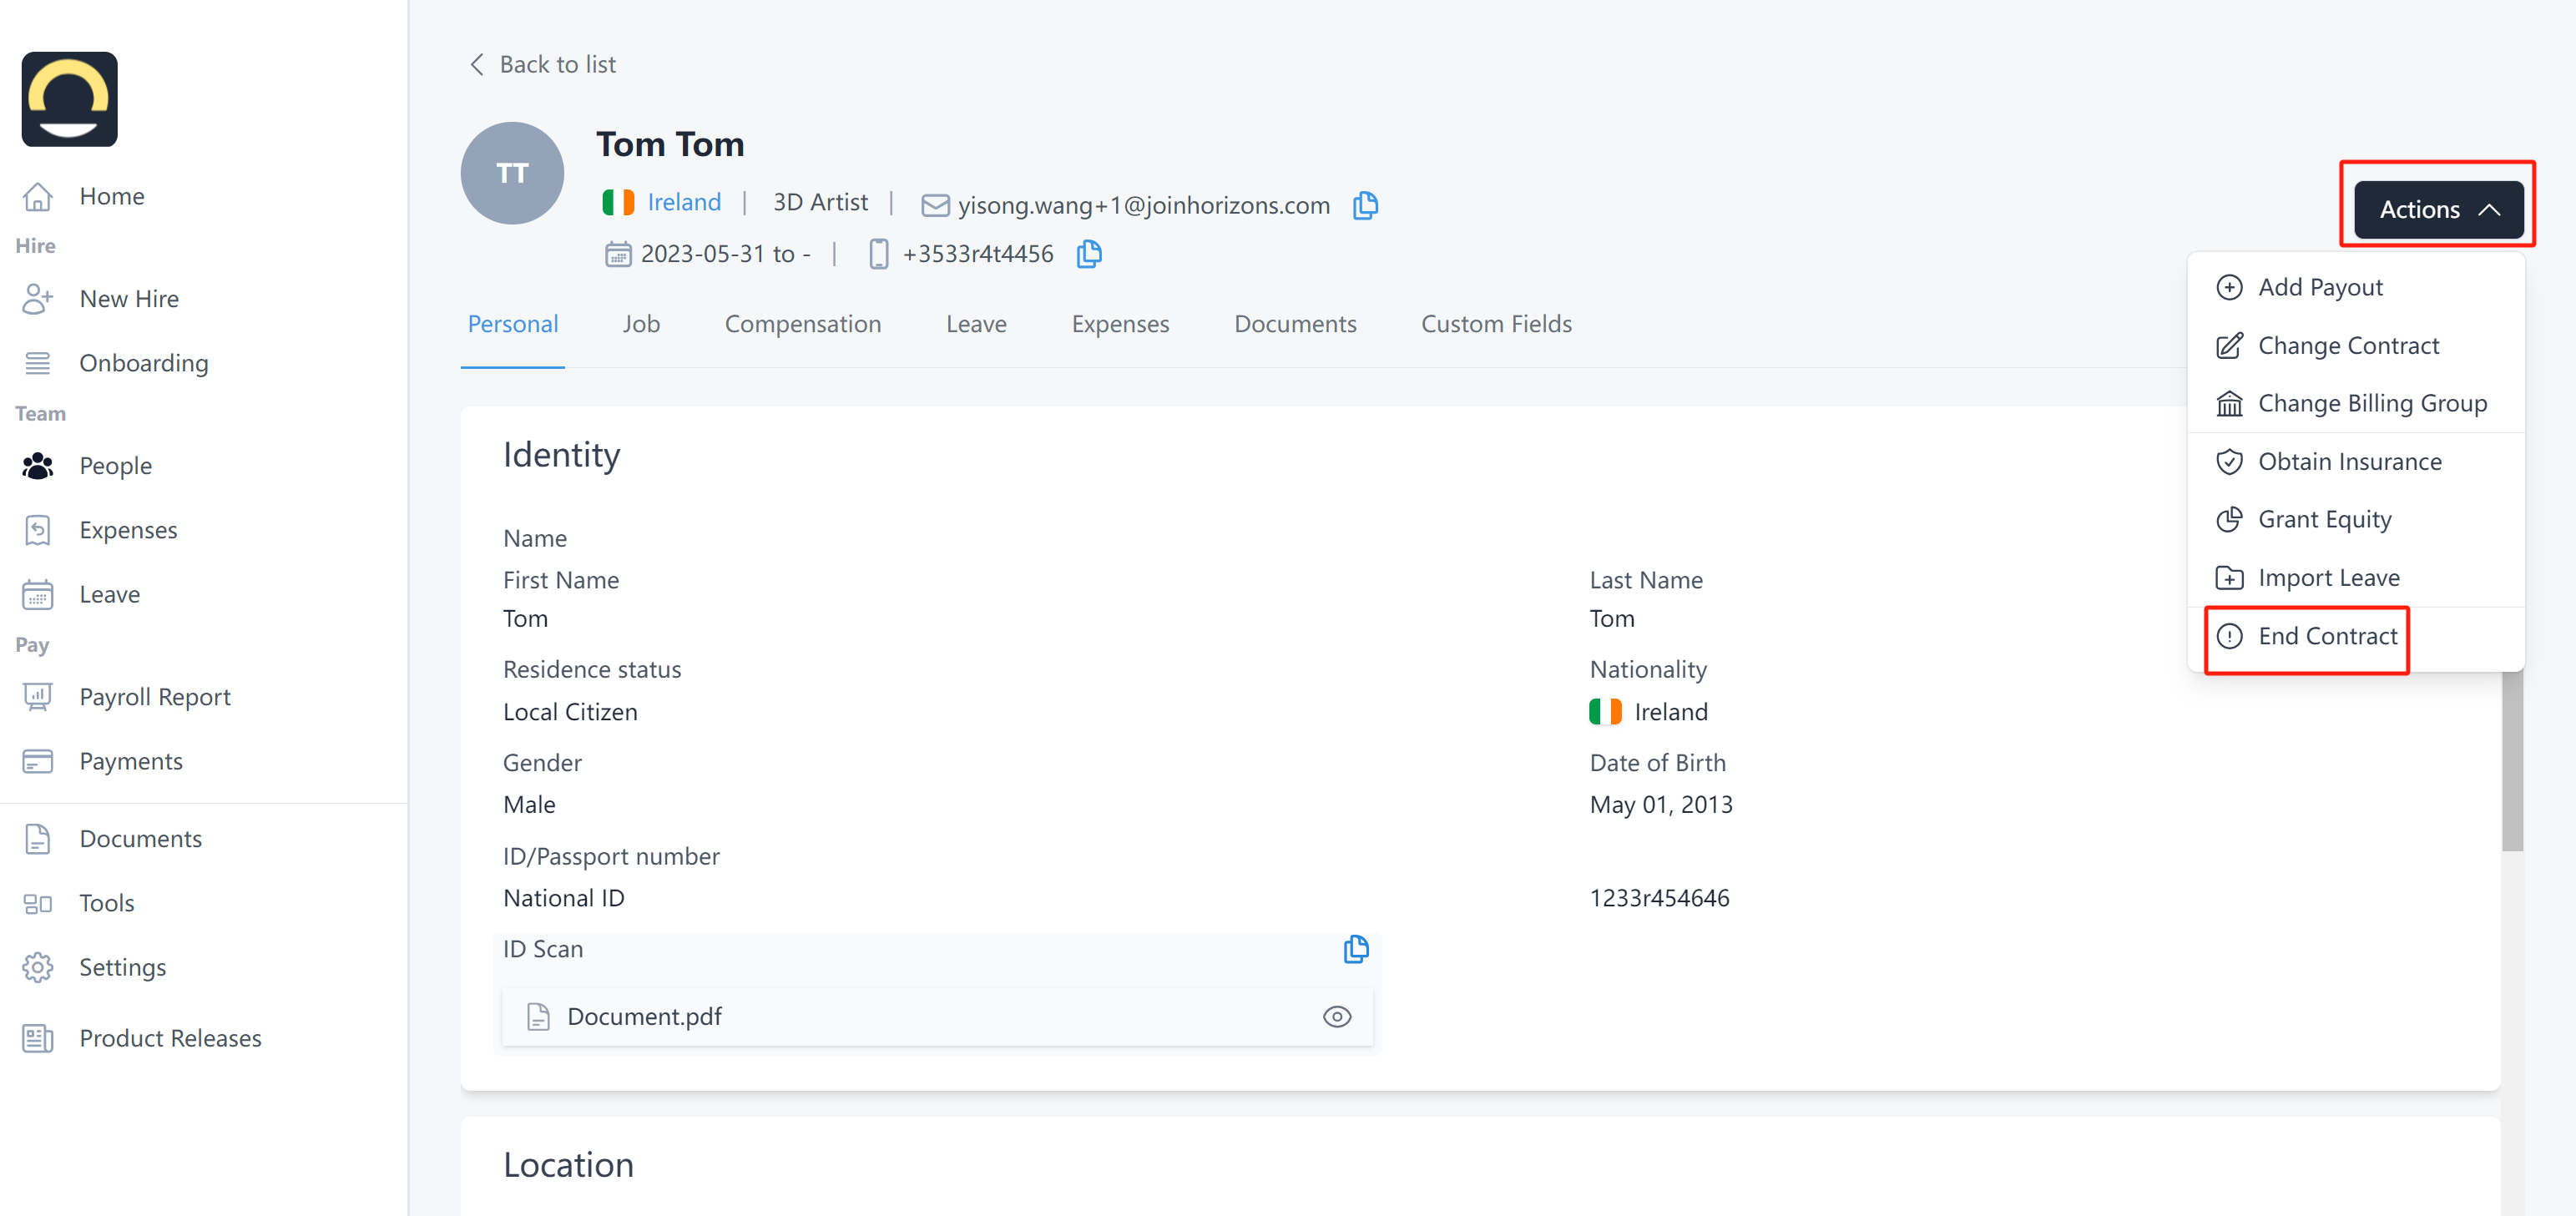The height and width of the screenshot is (1216, 2576).
Task: Collapse the Actions dropdown button
Action: (2437, 209)
